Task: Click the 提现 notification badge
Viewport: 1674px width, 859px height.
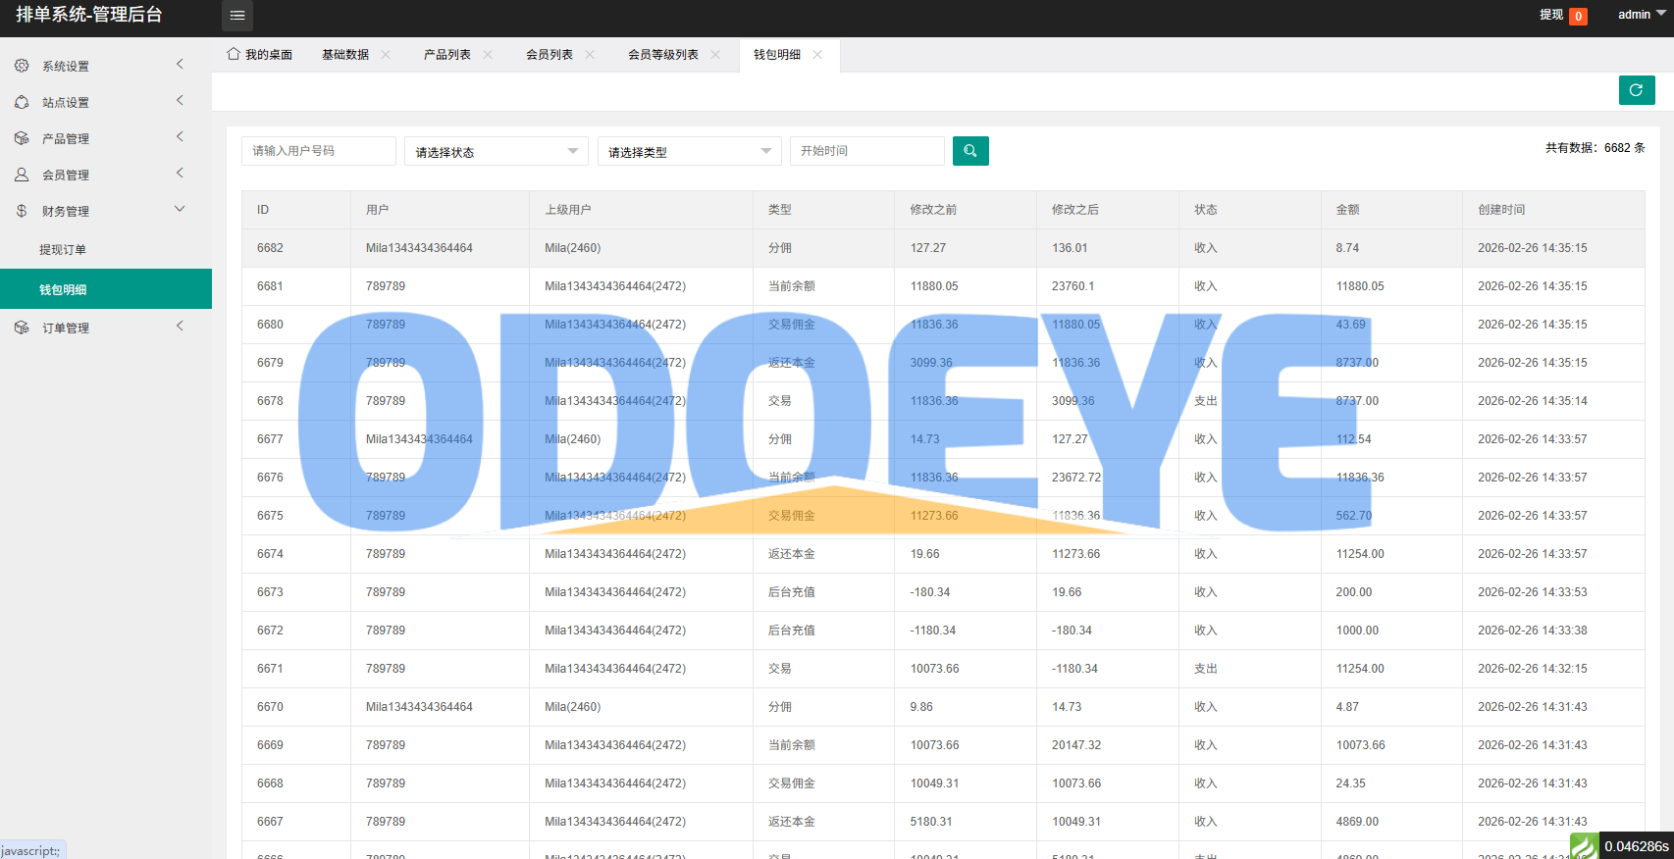Action: point(1578,16)
